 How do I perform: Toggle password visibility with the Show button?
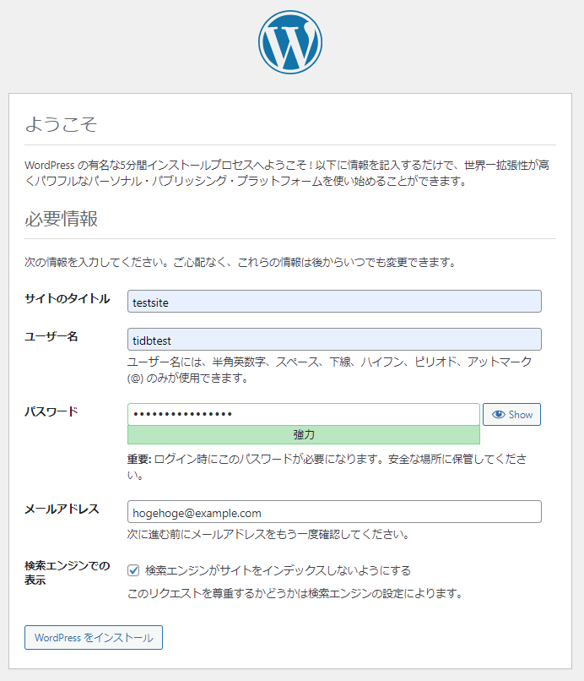point(511,414)
